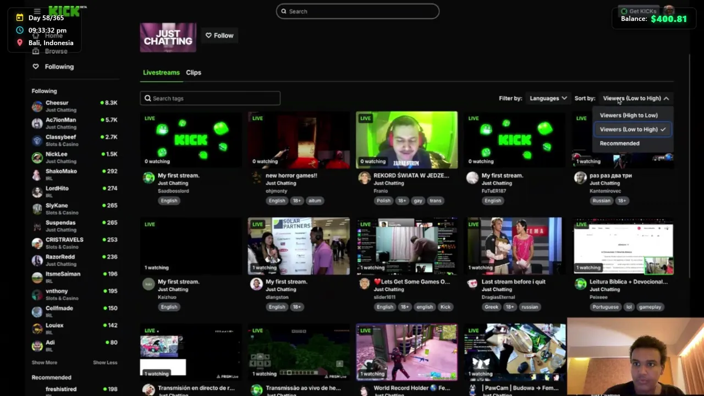Open 'REKORD ŚWIATA W JEDZE...' stream title
This screenshot has height=396, width=704.
[411, 175]
